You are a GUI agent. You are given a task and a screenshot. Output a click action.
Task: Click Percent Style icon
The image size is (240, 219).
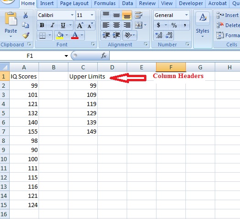click(174, 25)
